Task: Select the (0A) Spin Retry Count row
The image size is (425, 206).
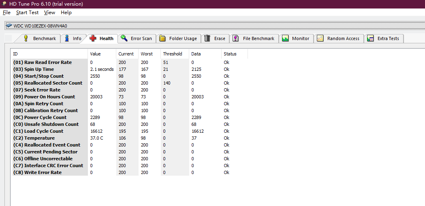Action: [x=130, y=104]
